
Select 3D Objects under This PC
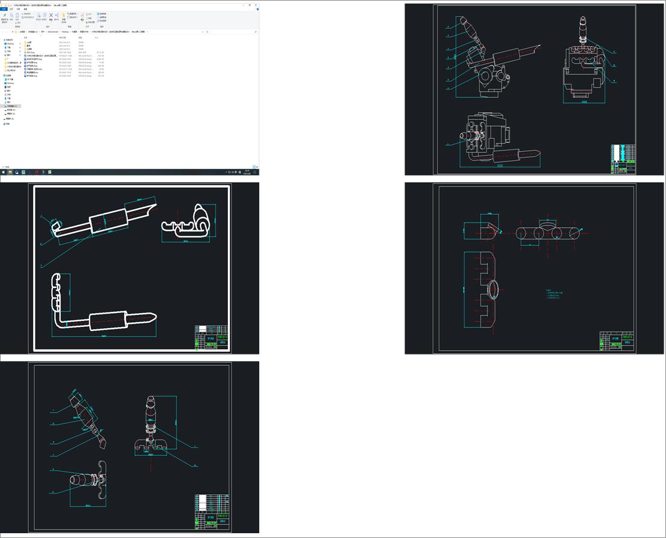10,79
